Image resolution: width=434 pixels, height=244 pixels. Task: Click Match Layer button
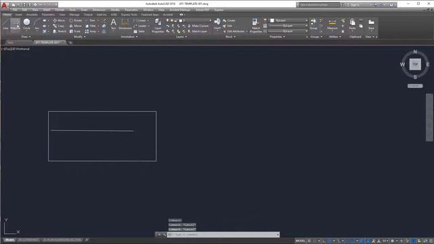coord(197,32)
